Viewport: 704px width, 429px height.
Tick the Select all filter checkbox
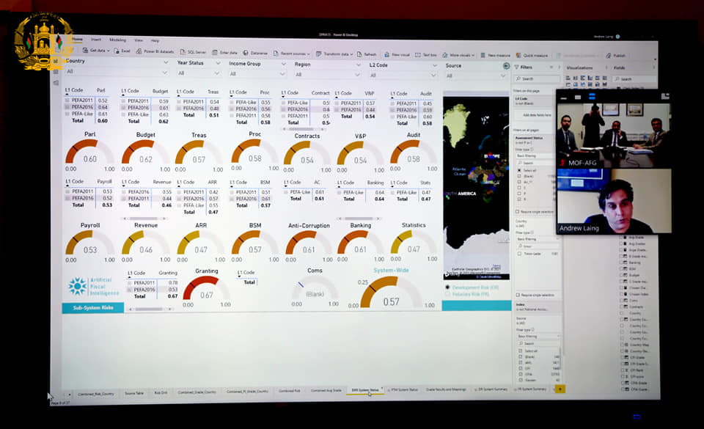click(519, 171)
